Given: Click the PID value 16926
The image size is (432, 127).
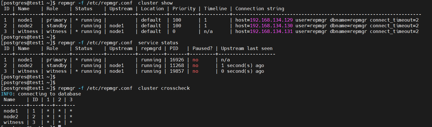Looking at the screenshot, I should coord(177,60).
